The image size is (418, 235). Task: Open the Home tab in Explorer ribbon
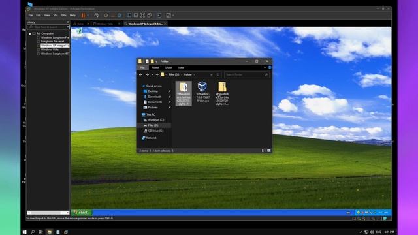coord(155,67)
